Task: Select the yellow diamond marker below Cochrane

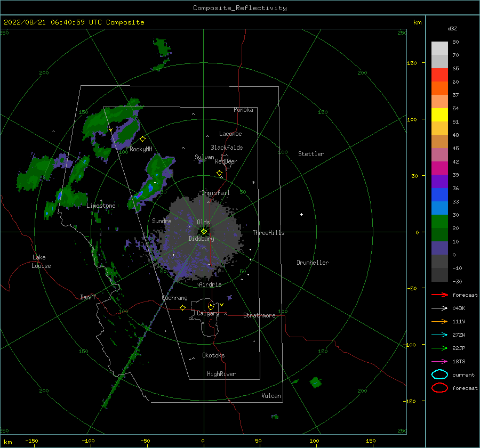Action: click(x=182, y=308)
